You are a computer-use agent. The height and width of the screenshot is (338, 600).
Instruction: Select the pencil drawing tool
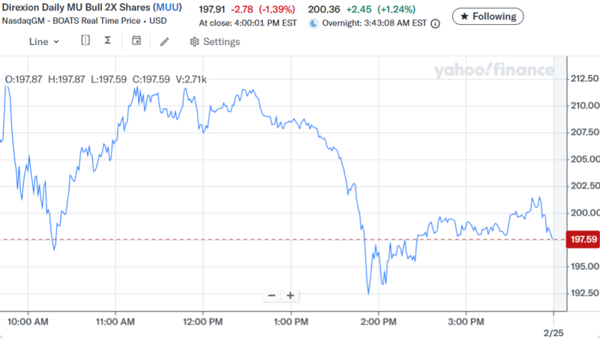point(164,41)
